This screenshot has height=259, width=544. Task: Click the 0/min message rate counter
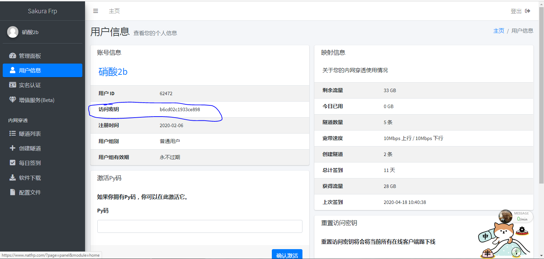point(522,219)
